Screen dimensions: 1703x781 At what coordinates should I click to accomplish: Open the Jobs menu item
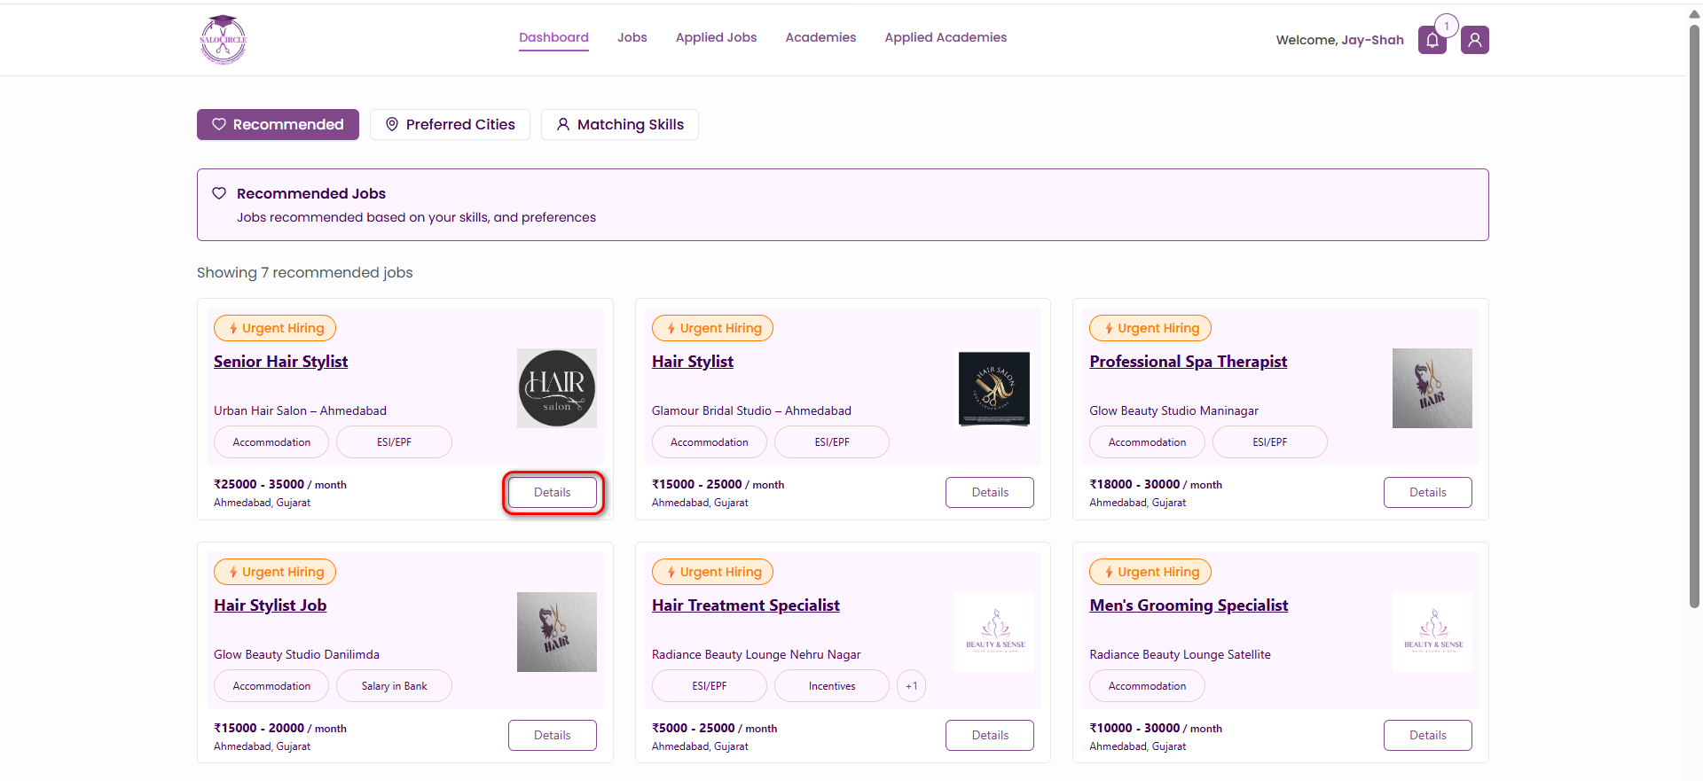point(632,37)
